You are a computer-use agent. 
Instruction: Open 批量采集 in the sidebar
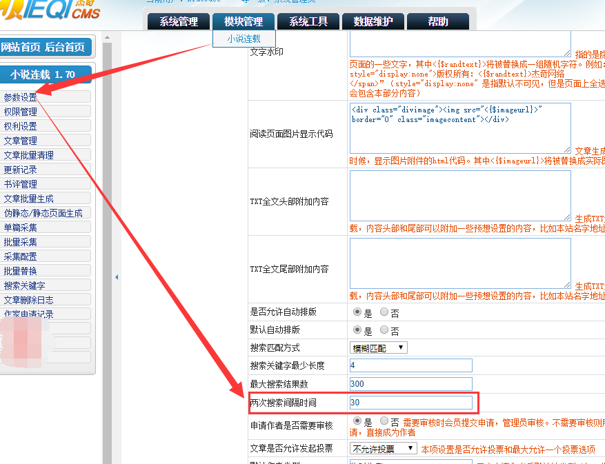coord(21,242)
